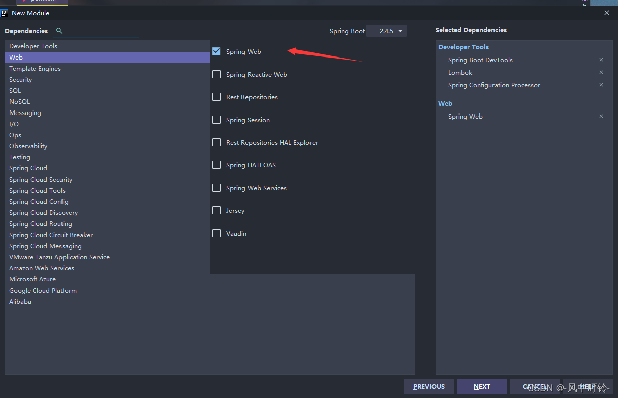Tick the Spring Session checkbox
The width and height of the screenshot is (618, 398).
pos(217,120)
